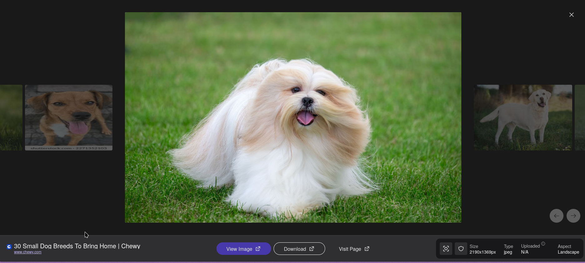Go to the next image arrow

pyautogui.click(x=573, y=216)
